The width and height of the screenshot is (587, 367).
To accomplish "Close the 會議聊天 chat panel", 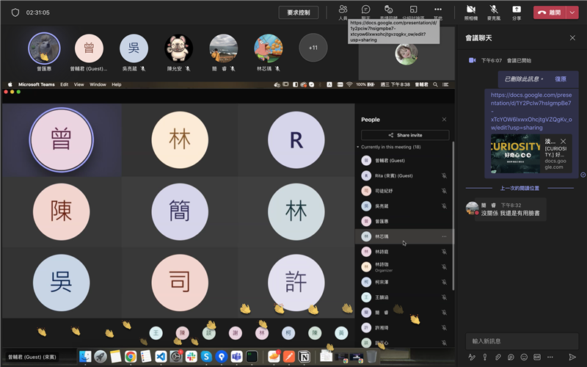I will tap(572, 37).
